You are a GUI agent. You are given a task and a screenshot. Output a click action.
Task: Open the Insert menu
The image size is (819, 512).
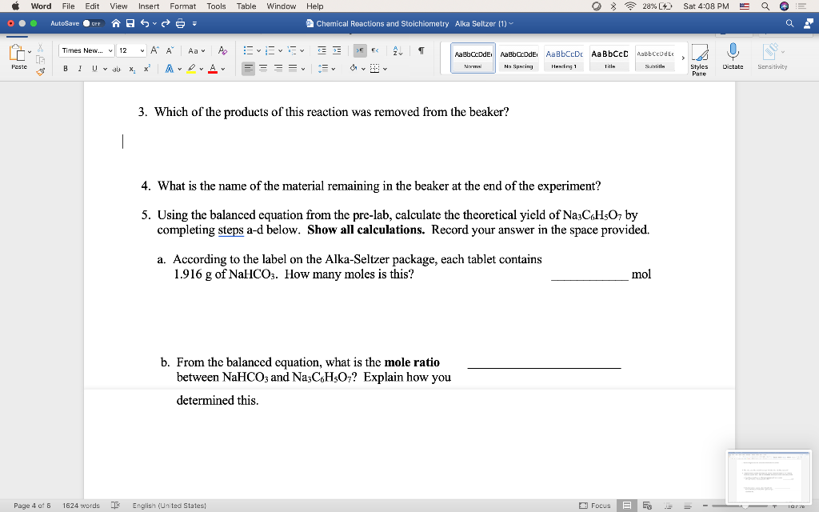[149, 6]
